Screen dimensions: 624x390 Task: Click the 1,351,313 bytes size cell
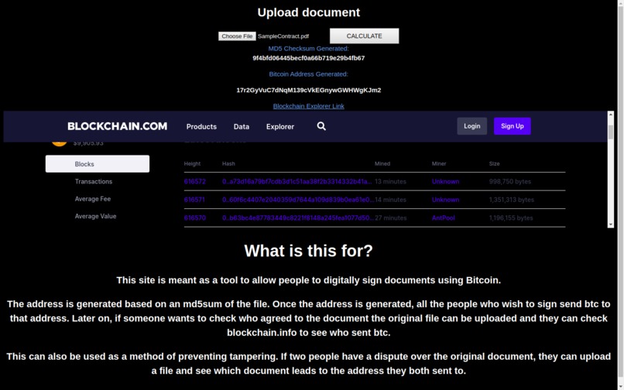point(512,200)
